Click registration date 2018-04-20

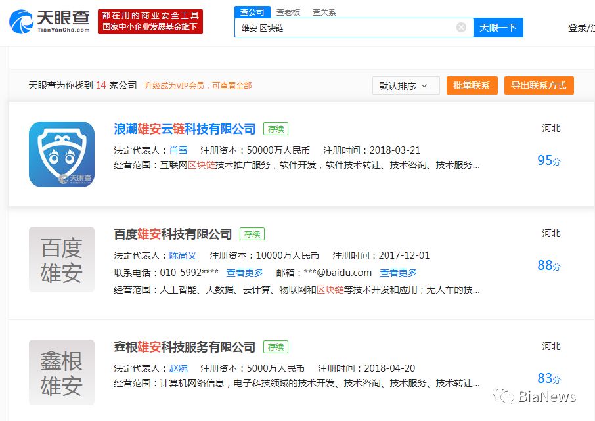[389, 368]
